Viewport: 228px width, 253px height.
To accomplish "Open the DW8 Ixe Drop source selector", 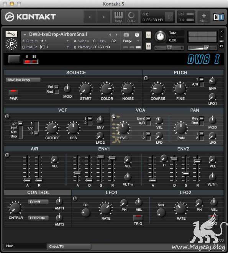I will pos(23,80).
